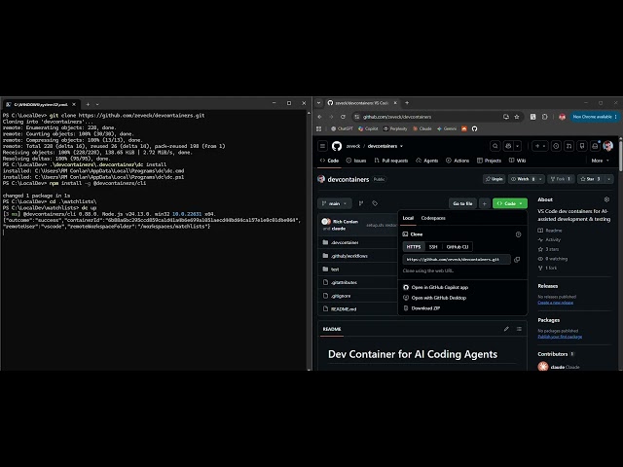Open repositories shortcut icon in GitHub header
The width and height of the screenshot is (623, 467).
pyautogui.click(x=582, y=146)
